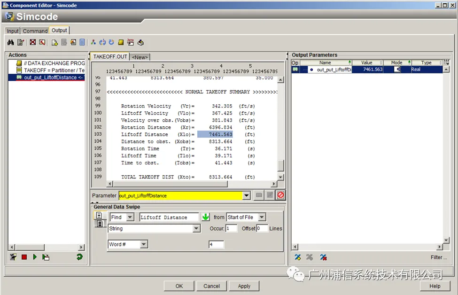Screen dimensions: 458x295
Task: Click the new document with yellow star icon
Action: [x=54, y=42]
